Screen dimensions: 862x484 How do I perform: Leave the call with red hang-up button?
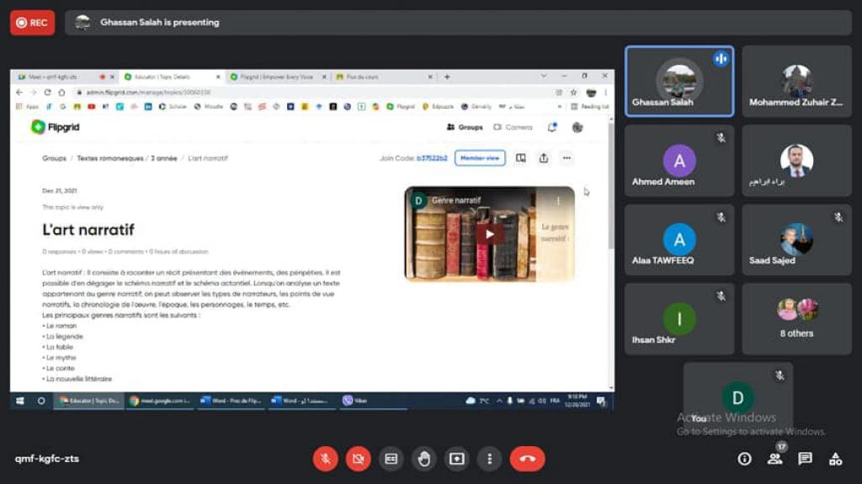pos(527,459)
